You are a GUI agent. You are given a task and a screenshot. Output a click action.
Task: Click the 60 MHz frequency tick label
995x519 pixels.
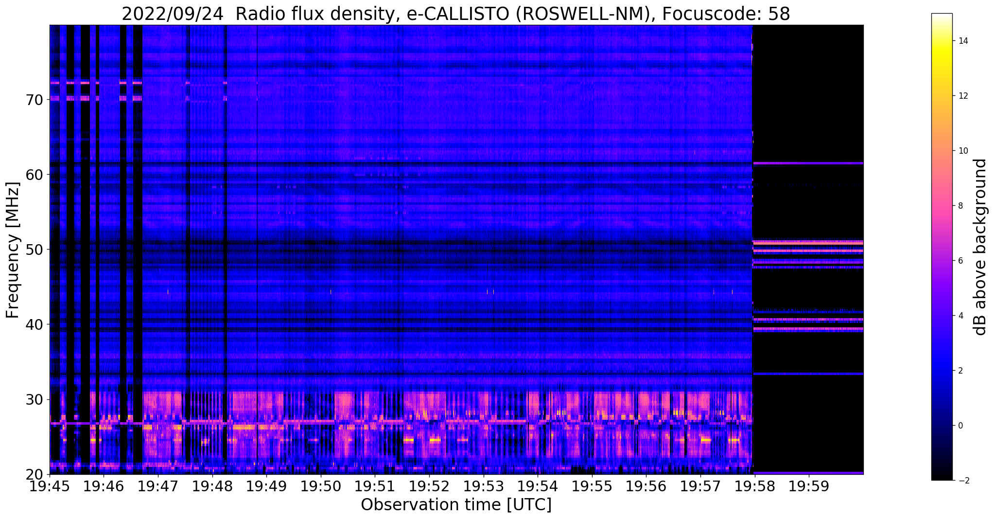tap(35, 175)
